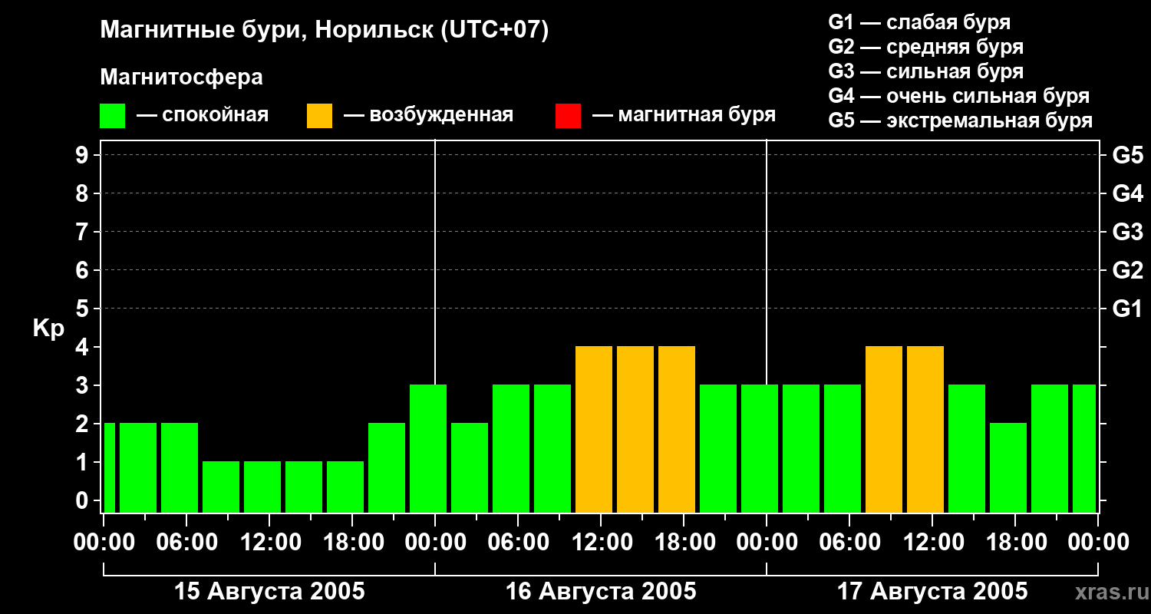The image size is (1151, 614).
Task: Click the date label '15 Августа 2005'
Action: pyautogui.click(x=269, y=592)
